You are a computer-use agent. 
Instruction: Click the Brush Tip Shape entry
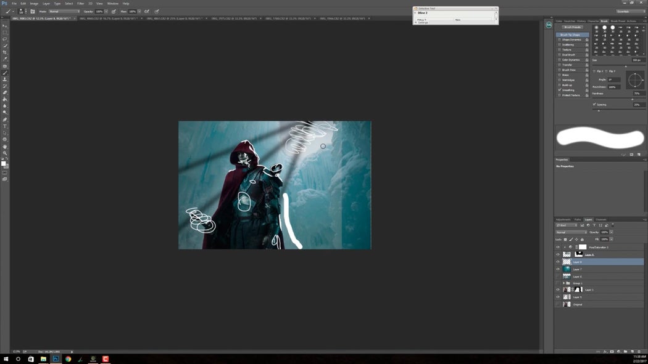[x=571, y=34]
